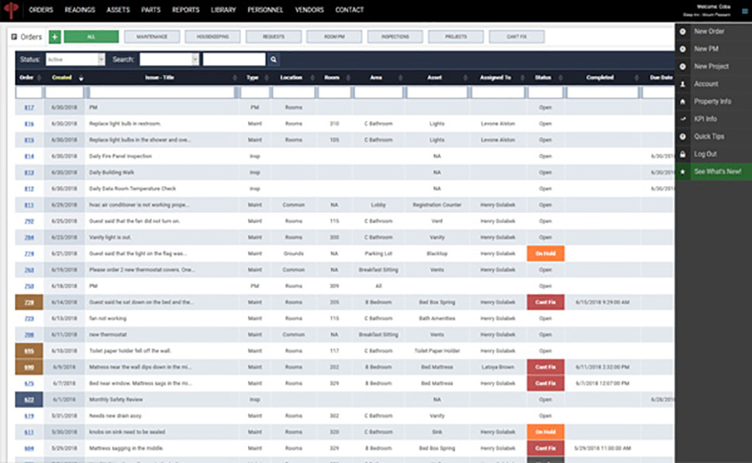The image size is (752, 463).
Task: Click the Property Info home icon
Action: (682, 101)
